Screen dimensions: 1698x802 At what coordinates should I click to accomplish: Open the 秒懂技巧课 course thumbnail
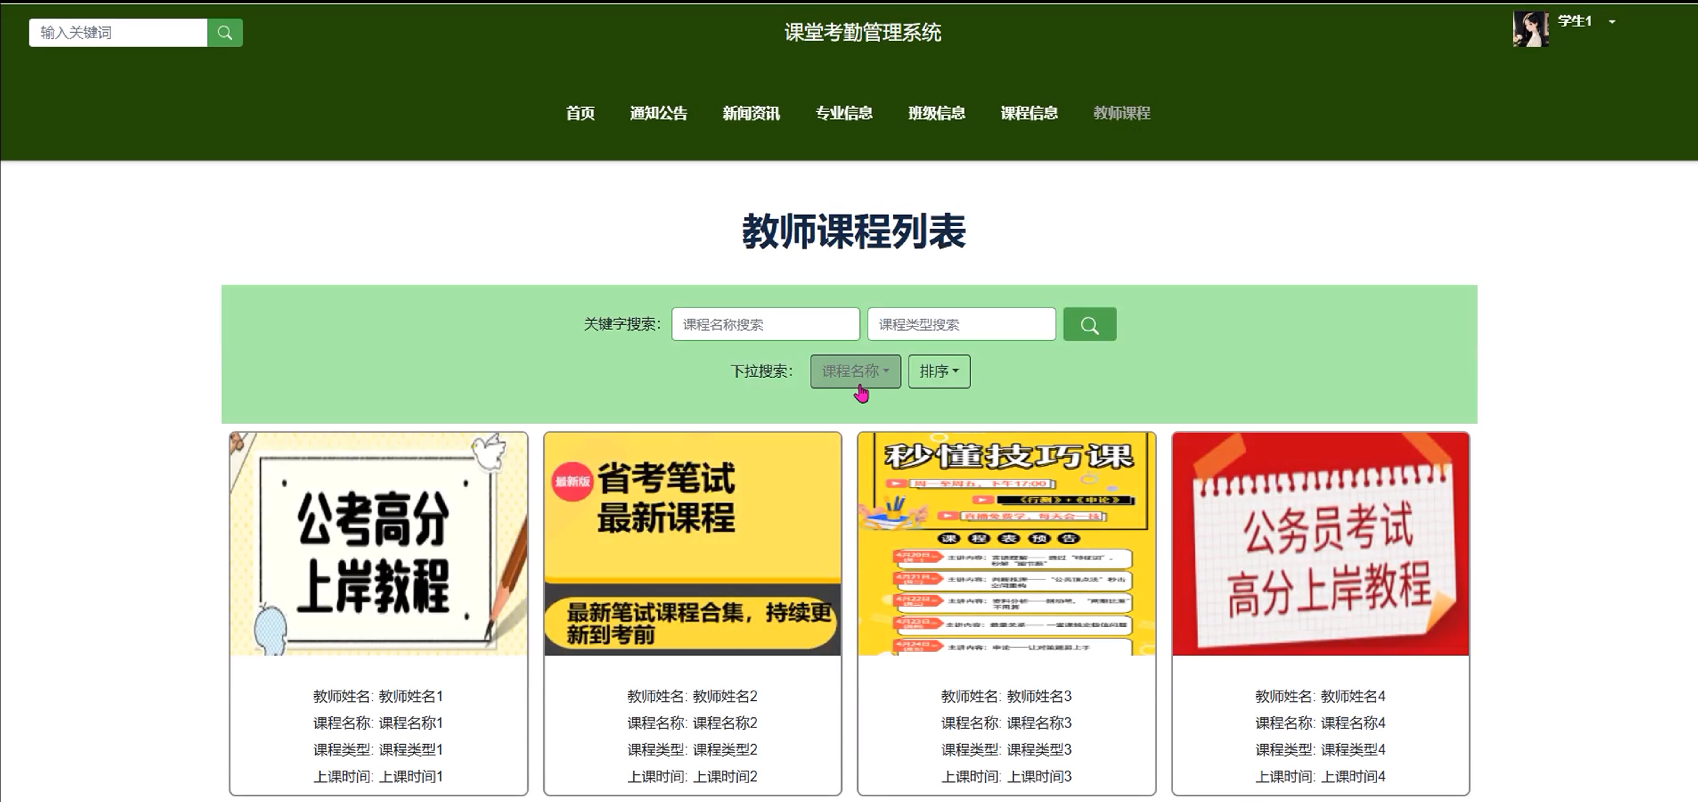pyautogui.click(x=1006, y=544)
